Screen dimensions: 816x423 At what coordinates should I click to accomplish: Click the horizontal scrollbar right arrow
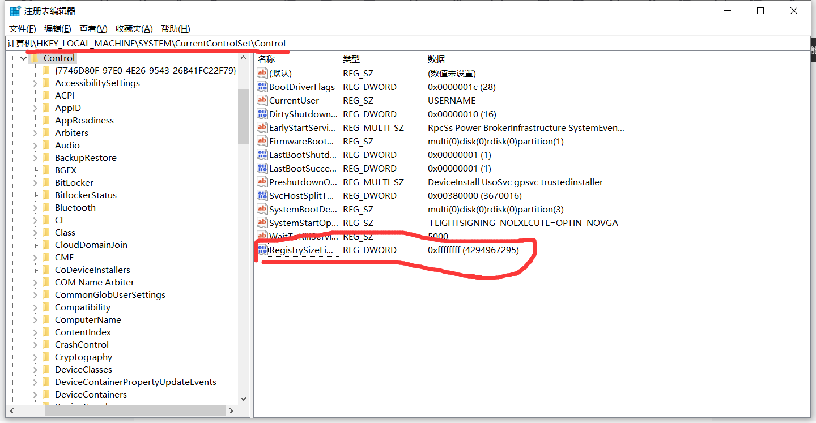(x=231, y=411)
